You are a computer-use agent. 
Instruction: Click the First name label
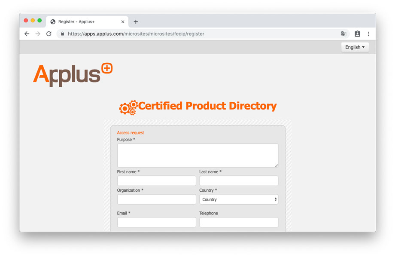[x=128, y=172]
